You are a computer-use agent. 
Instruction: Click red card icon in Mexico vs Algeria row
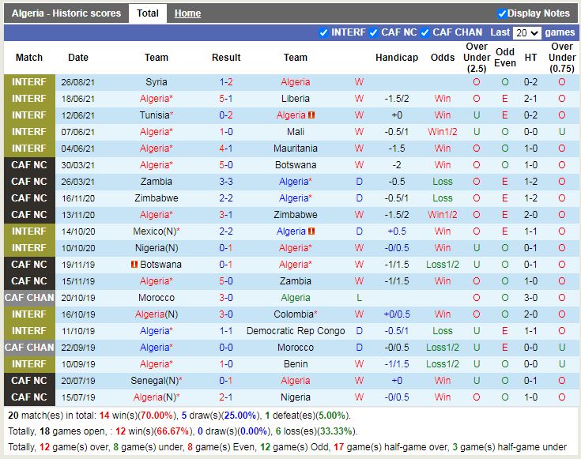coord(311,231)
